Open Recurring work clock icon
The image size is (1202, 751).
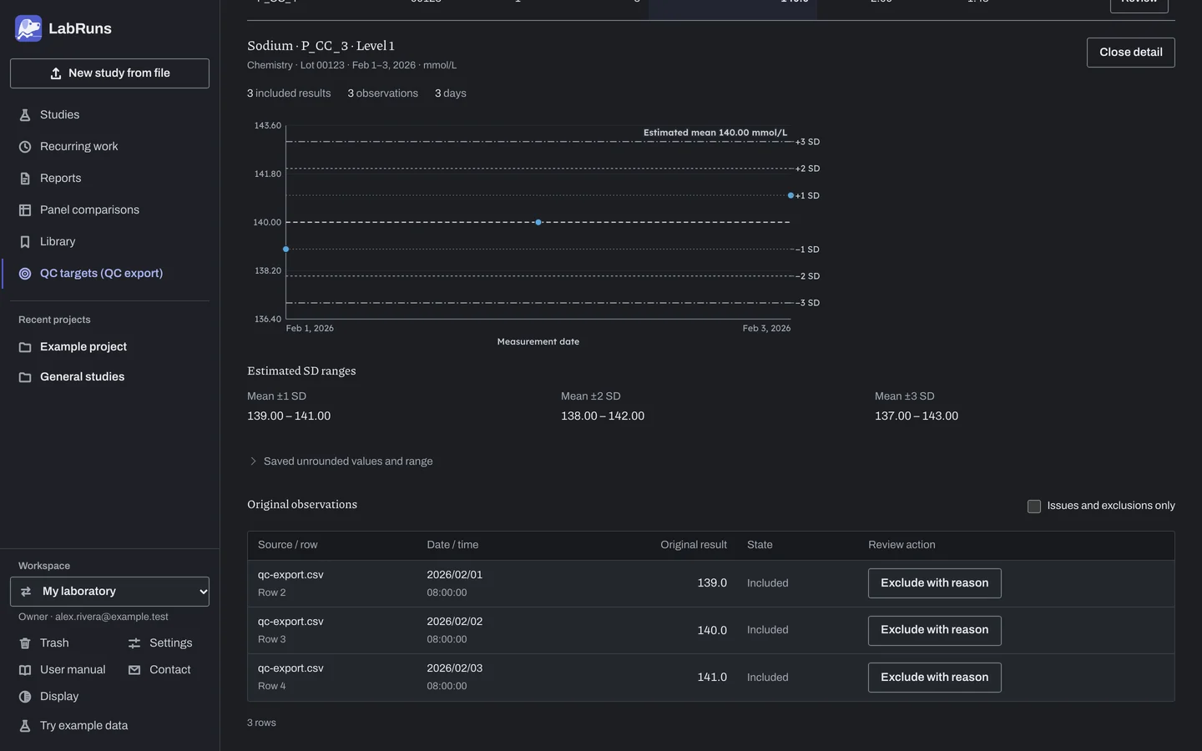tap(25, 147)
